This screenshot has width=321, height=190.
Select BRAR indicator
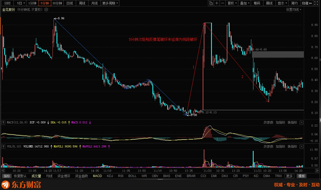[191, 176]
